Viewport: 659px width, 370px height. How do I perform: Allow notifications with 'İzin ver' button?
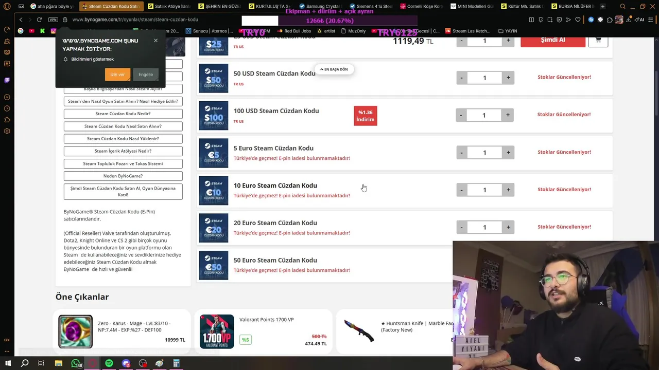coord(117,75)
